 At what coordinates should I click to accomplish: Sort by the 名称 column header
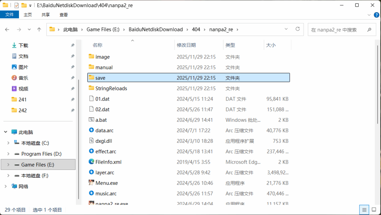tap(97, 45)
